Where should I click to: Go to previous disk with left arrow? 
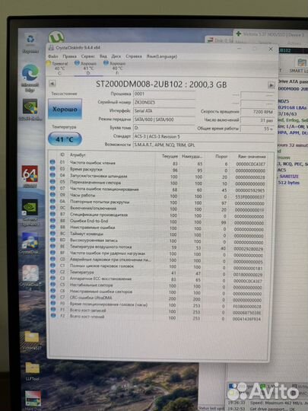(52, 84)
